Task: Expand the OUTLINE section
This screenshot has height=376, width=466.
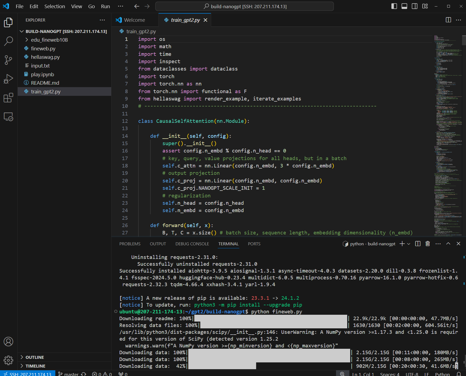Action: coord(35,357)
